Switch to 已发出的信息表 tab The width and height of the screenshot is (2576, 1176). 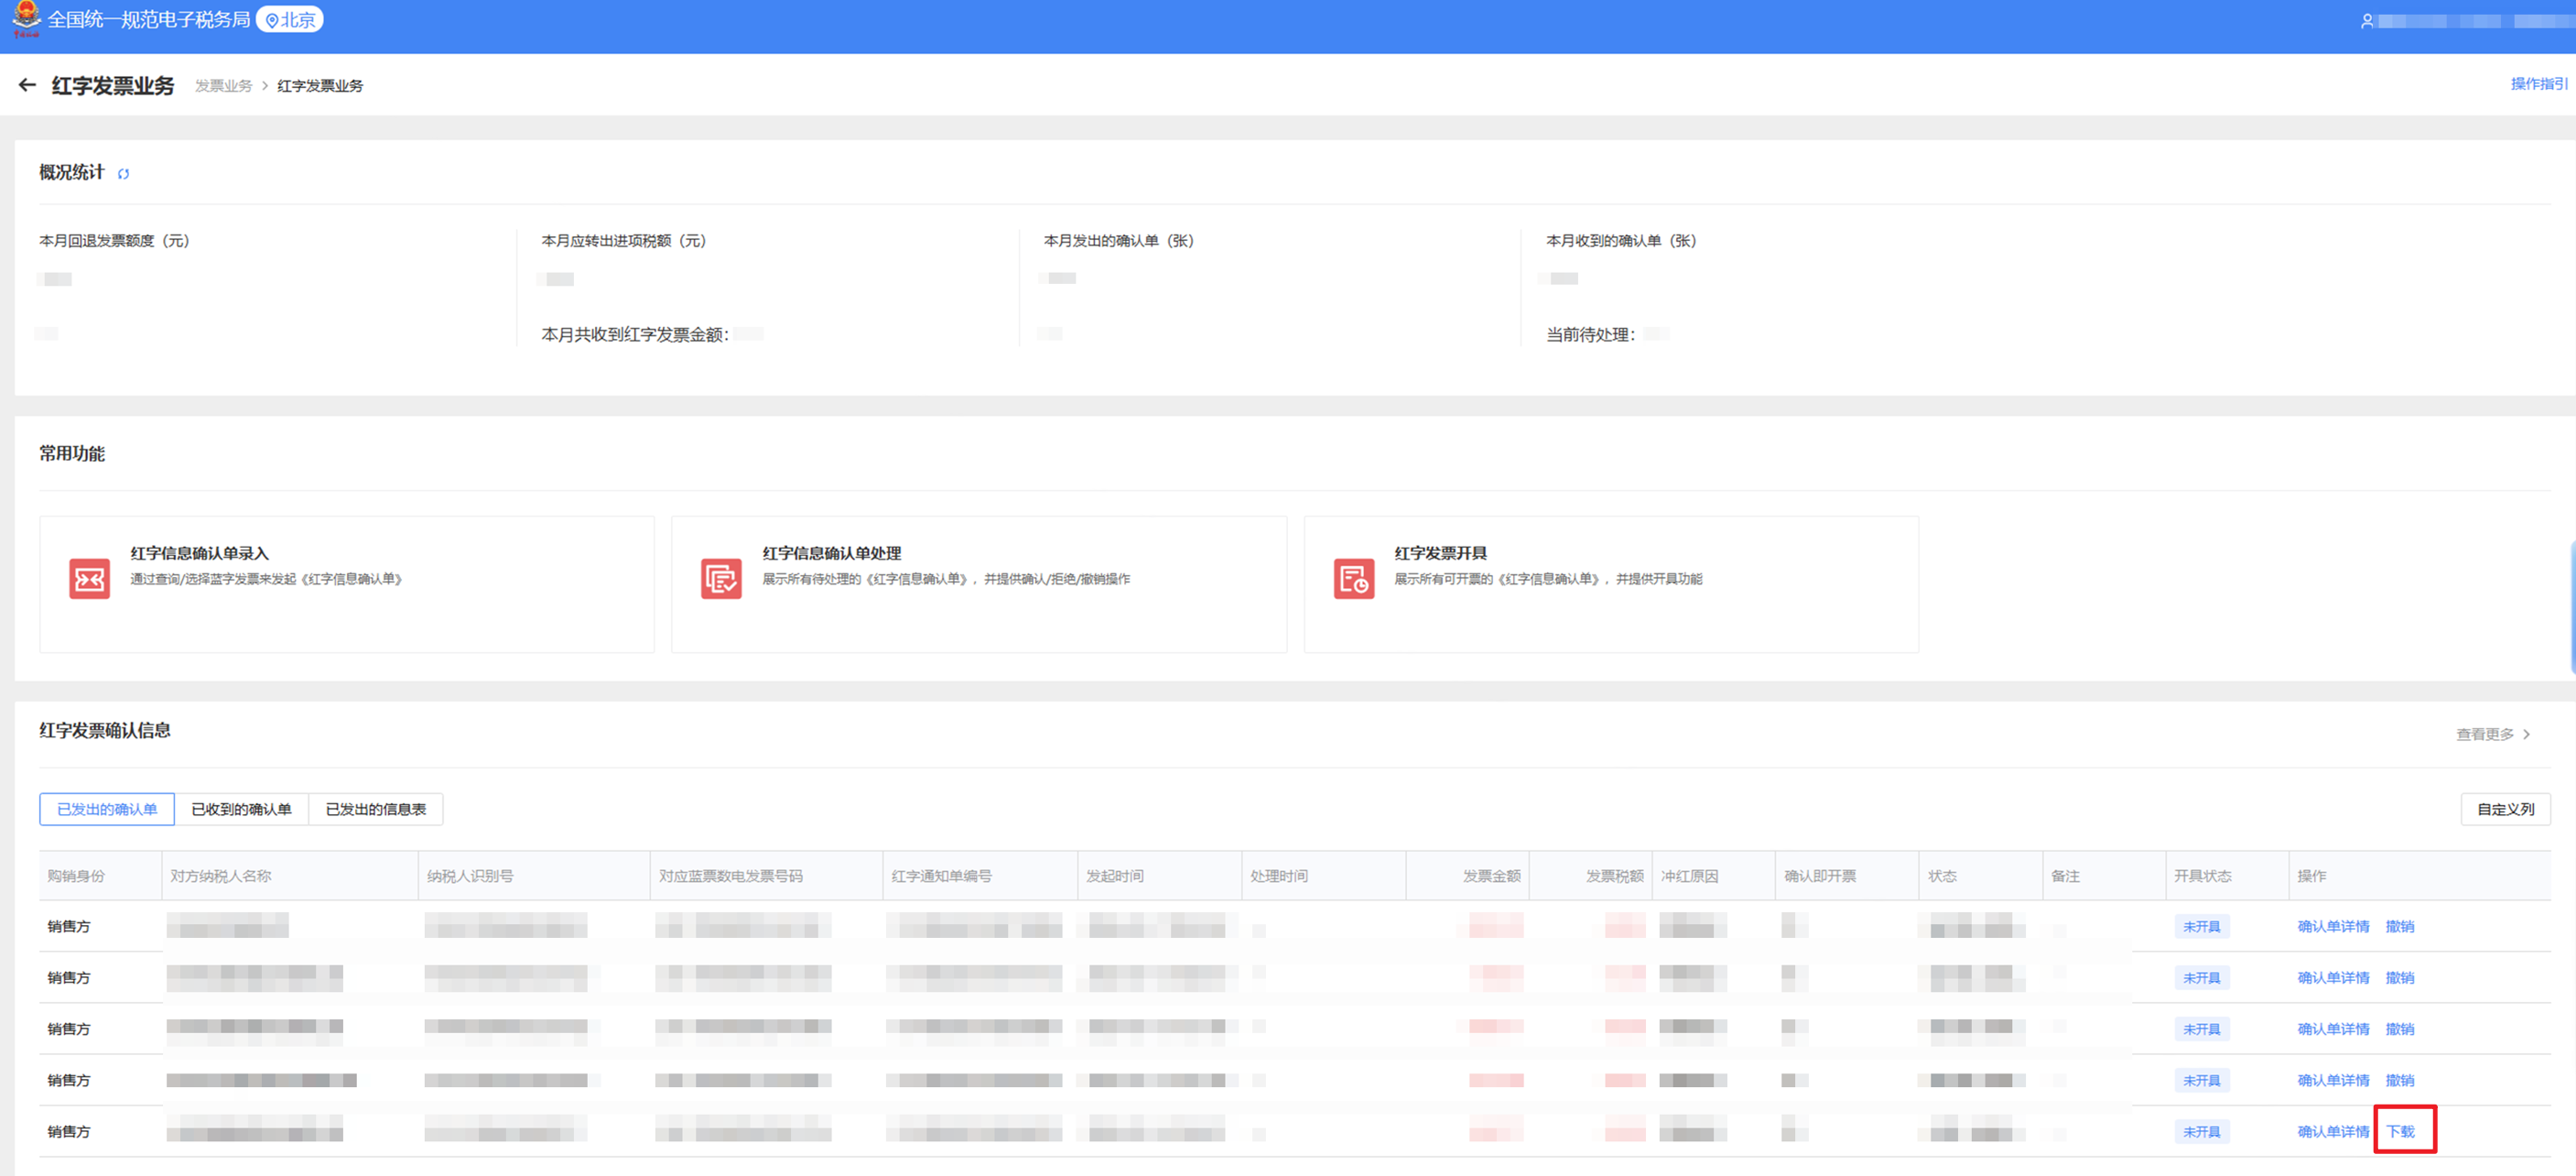tap(375, 809)
